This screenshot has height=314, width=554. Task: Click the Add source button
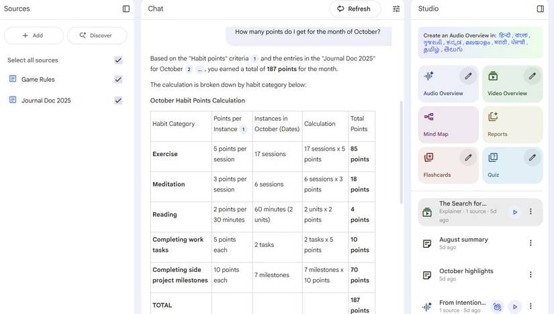pyautogui.click(x=34, y=35)
